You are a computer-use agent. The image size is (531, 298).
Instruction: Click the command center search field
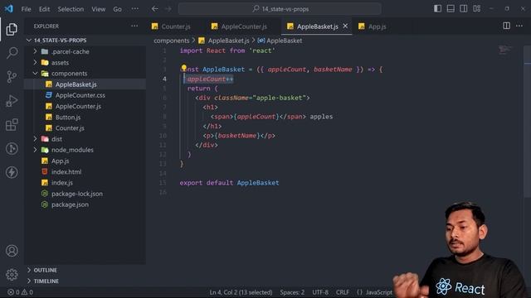[280, 9]
